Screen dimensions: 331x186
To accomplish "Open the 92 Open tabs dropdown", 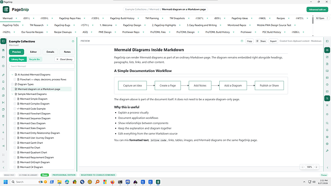I will [322, 18].
